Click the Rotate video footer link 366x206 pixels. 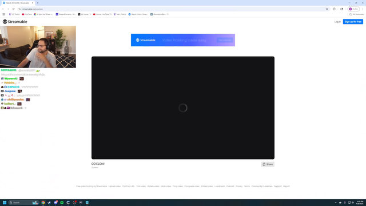(153, 187)
